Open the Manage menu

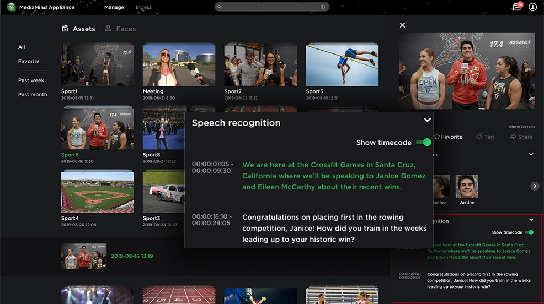click(114, 7)
